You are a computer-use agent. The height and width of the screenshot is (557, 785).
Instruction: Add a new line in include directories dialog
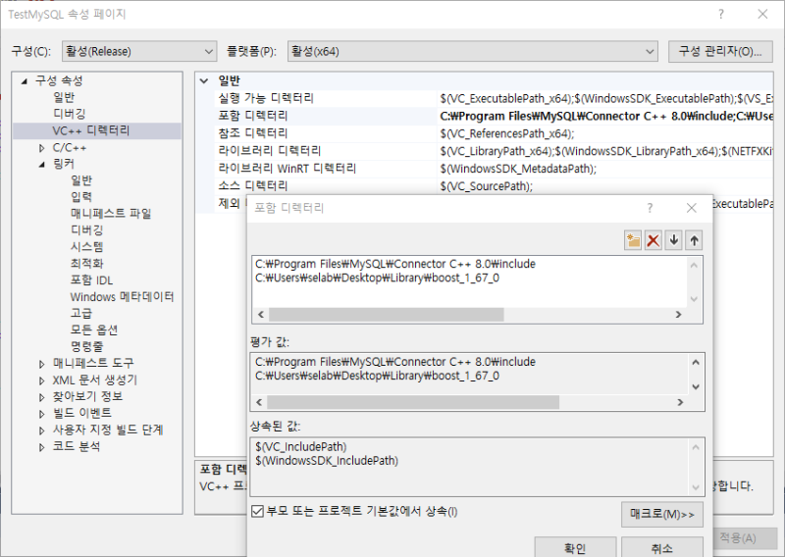coord(633,240)
